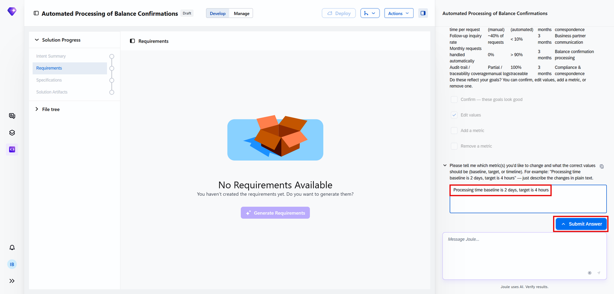Open notifications bell icon

click(12, 248)
